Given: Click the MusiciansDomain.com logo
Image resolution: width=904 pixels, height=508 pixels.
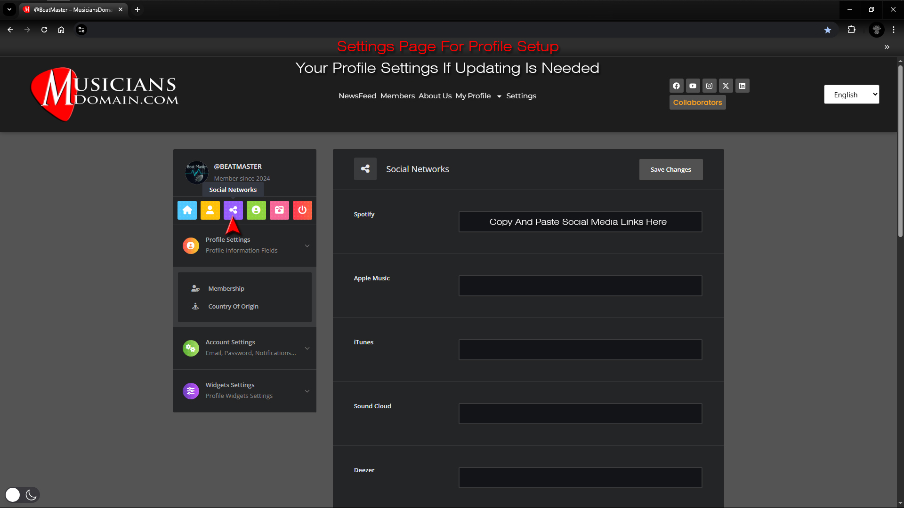Looking at the screenshot, I should pyautogui.click(x=105, y=94).
